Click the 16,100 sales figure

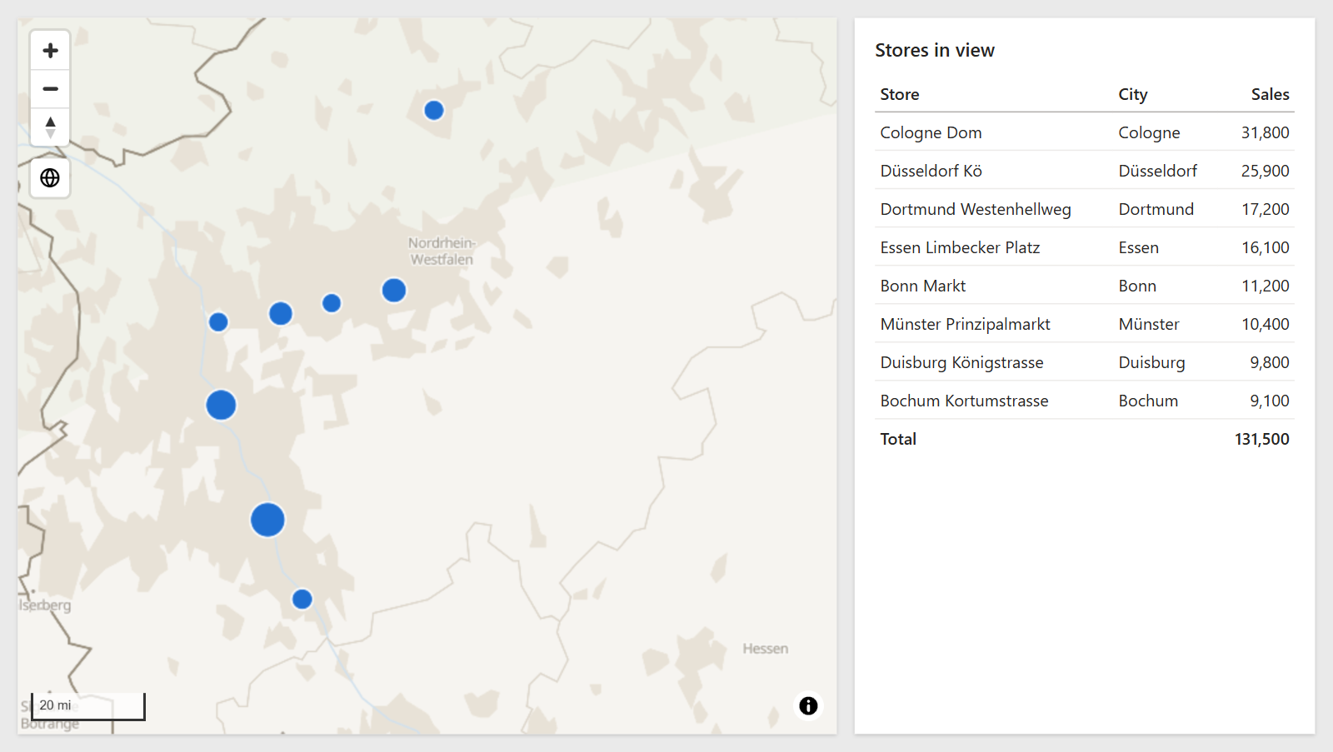pos(1265,247)
